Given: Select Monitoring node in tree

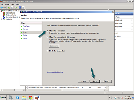Looking at the screenshot, I should coord(9,19).
